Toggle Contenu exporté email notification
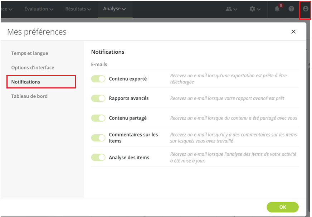The image size is (312, 217). 98,79
